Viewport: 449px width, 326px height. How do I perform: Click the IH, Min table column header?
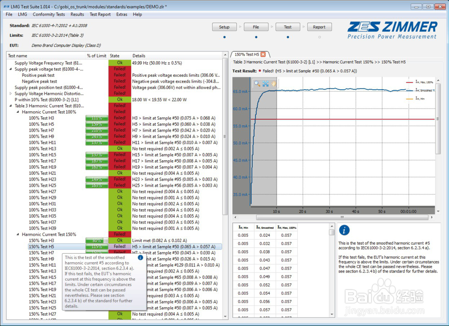click(243, 227)
